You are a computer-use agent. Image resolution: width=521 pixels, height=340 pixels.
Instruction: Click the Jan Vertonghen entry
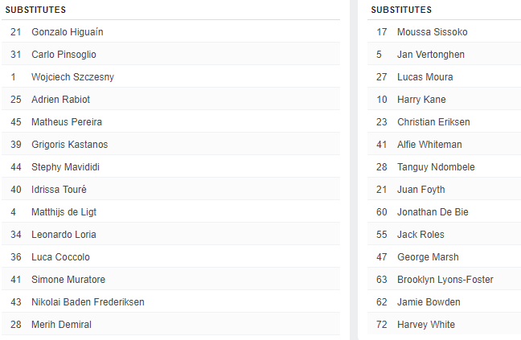430,55
